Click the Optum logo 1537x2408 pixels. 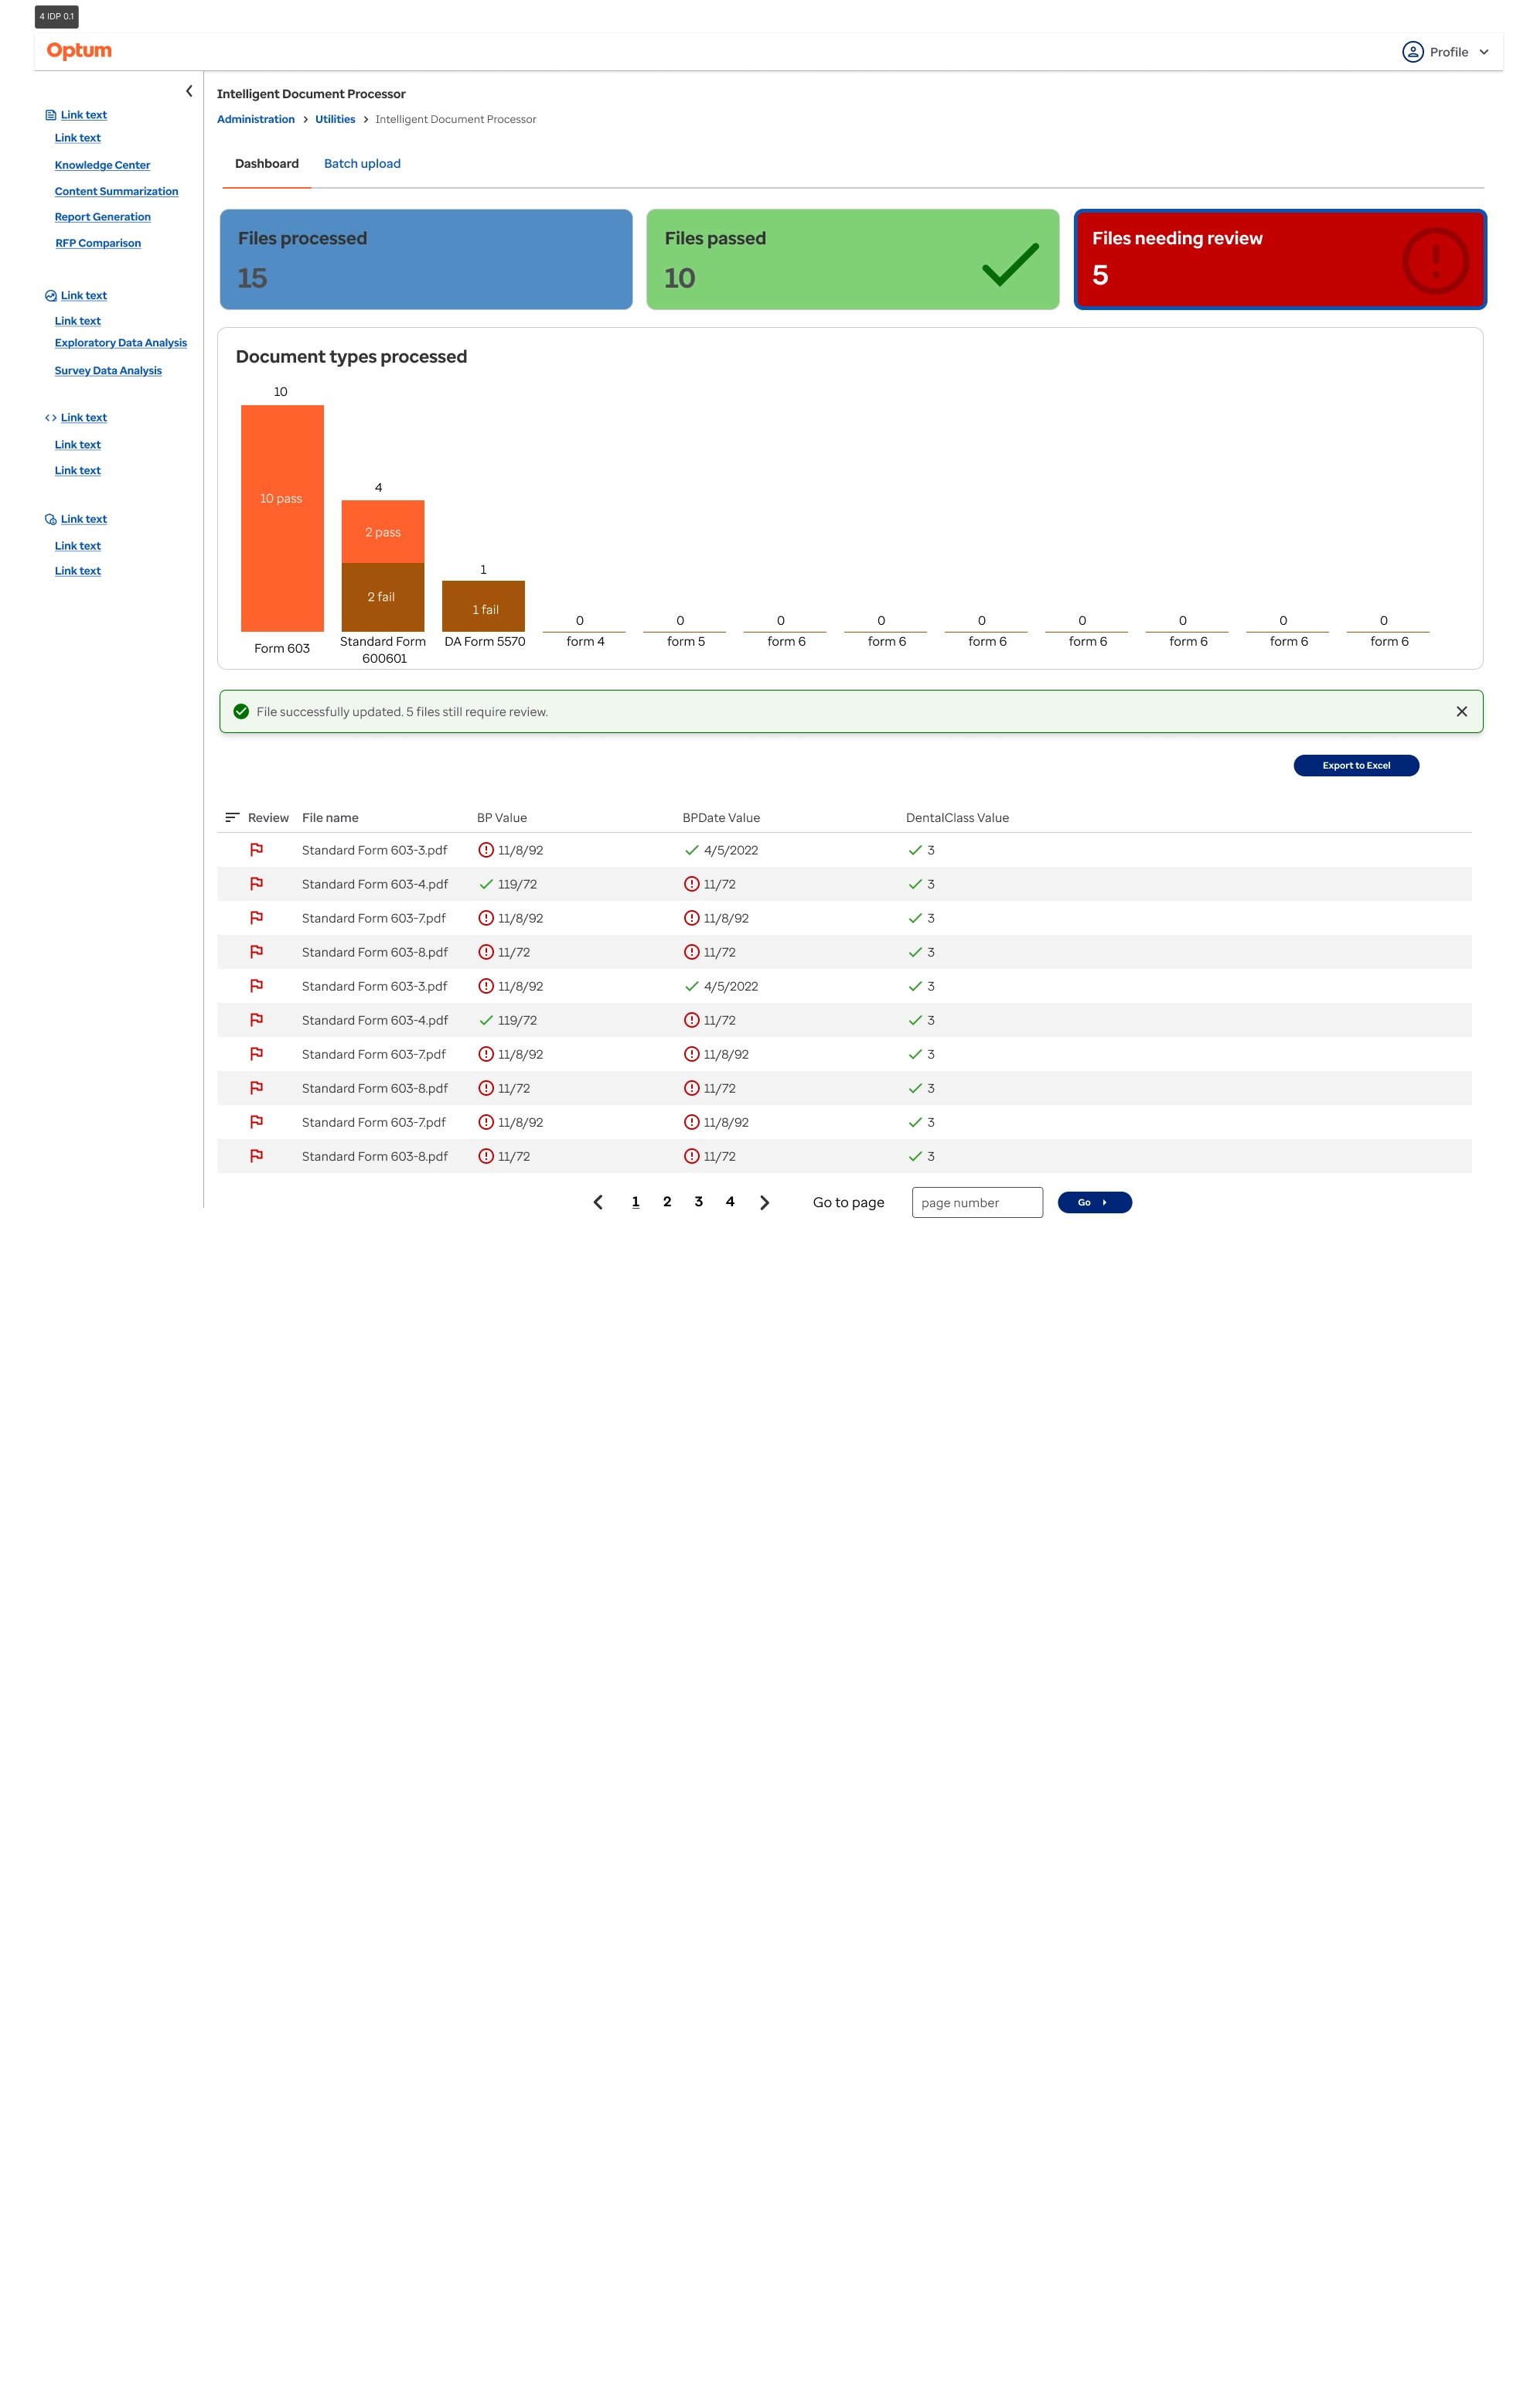point(79,51)
